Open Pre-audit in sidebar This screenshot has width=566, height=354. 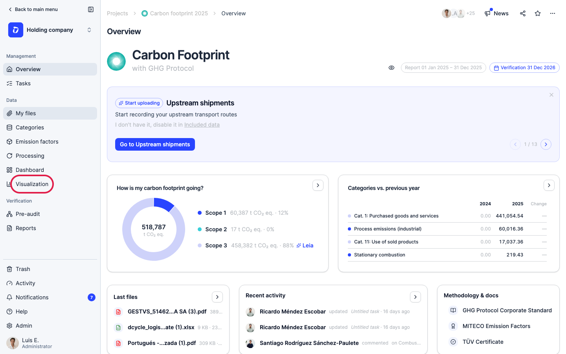point(50,214)
